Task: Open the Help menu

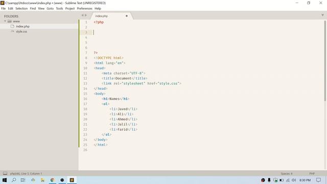Action: pyautogui.click(x=98, y=9)
